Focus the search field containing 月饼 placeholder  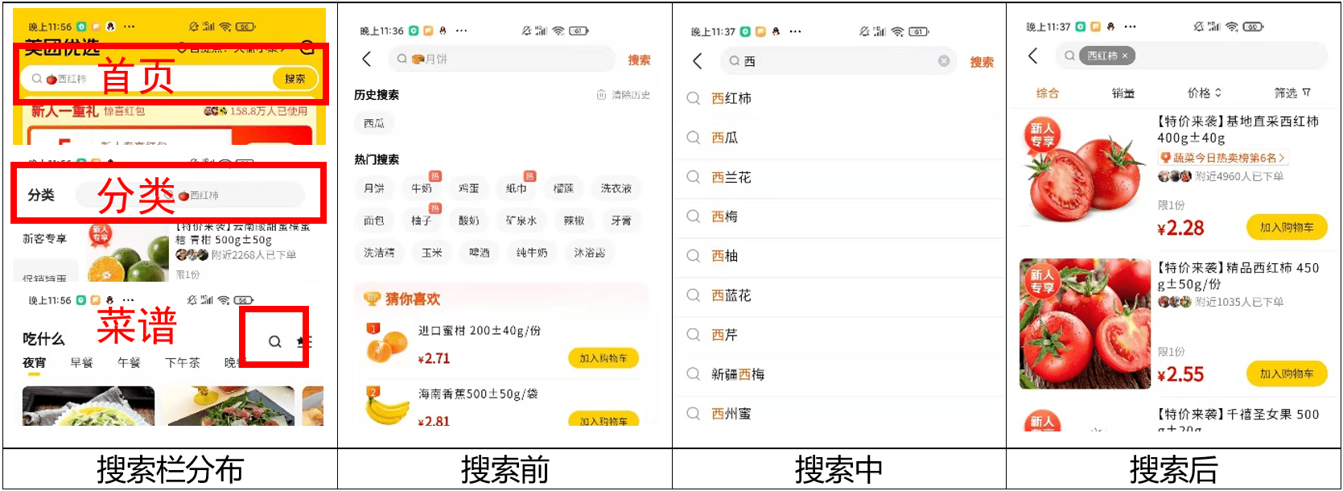pyautogui.click(x=502, y=59)
